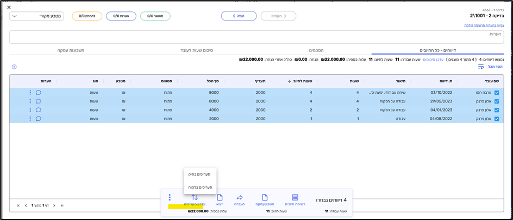Uncheck the ערבה חמו row checkbox

(x=497, y=93)
